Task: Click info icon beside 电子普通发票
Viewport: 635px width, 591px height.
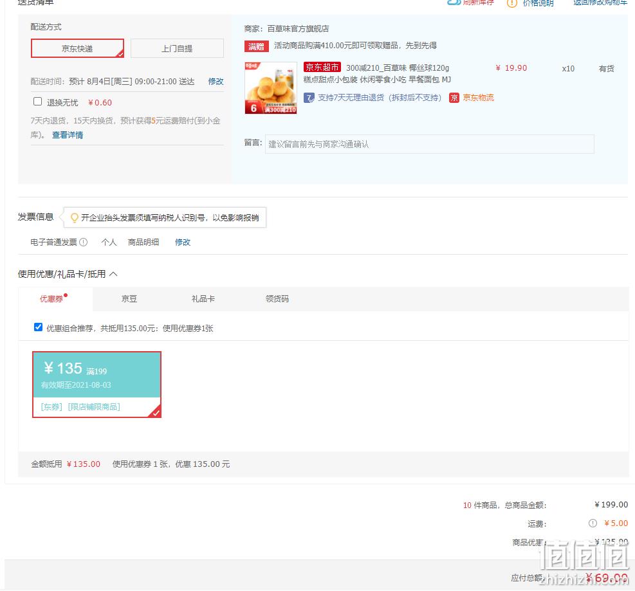Action: tap(84, 242)
